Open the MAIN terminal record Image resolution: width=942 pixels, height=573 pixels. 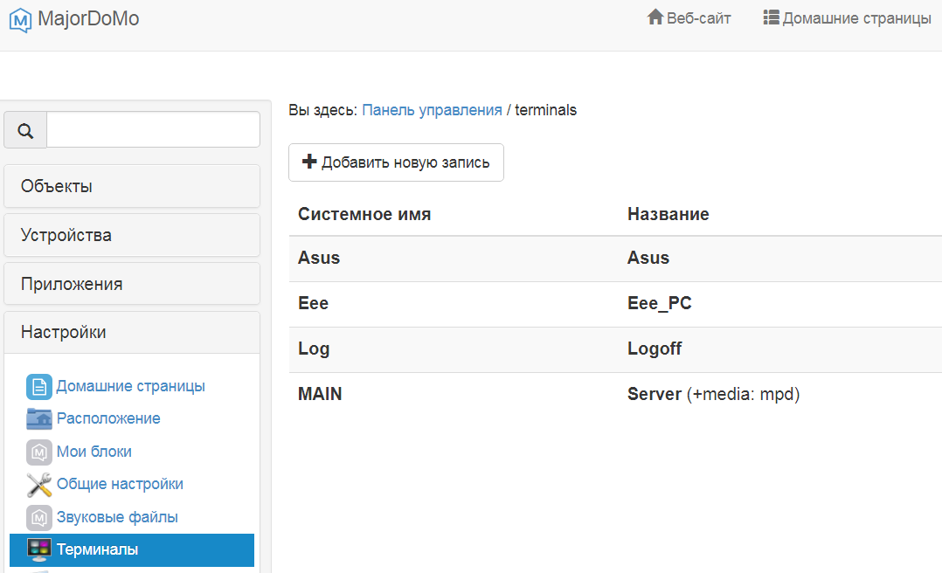[x=320, y=394]
